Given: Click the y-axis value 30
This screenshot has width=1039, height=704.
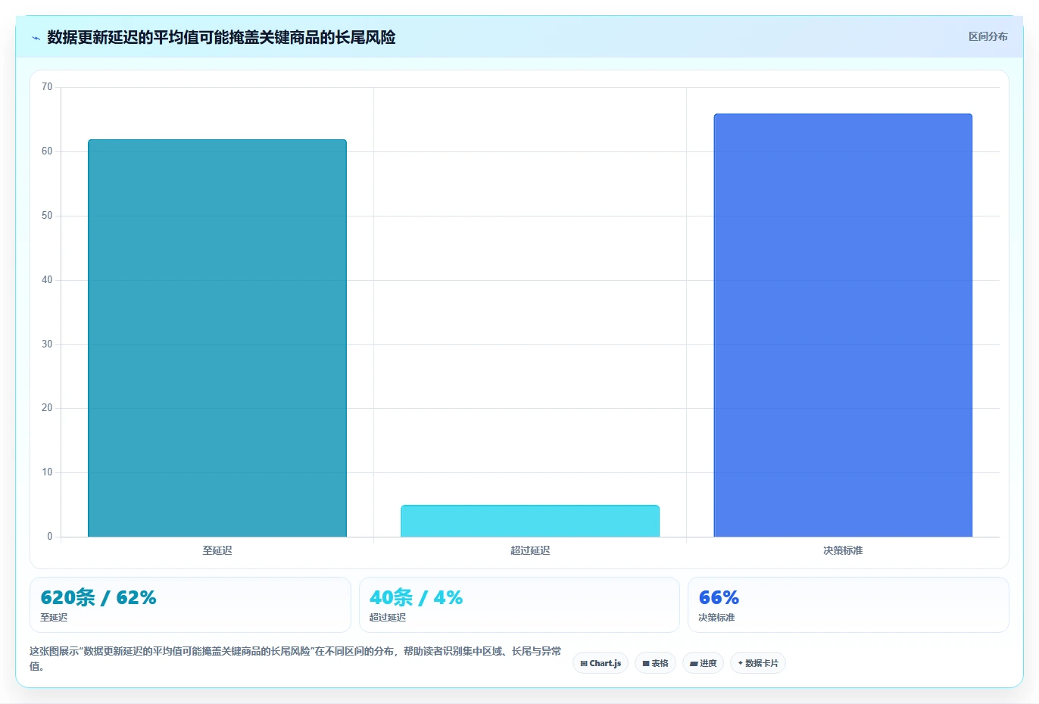Looking at the screenshot, I should [47, 344].
